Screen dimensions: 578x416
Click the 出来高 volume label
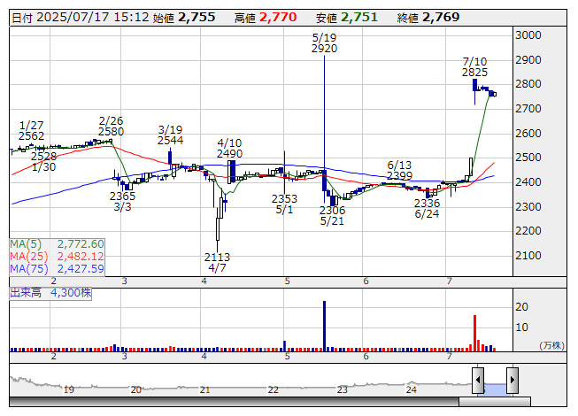point(26,293)
